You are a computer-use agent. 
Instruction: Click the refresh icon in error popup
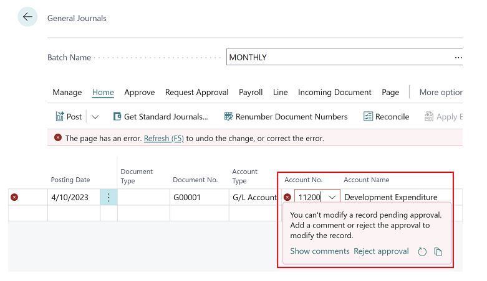[422, 252]
